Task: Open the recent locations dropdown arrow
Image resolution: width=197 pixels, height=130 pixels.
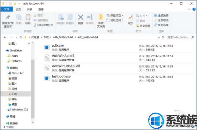Action: click(x=16, y=37)
